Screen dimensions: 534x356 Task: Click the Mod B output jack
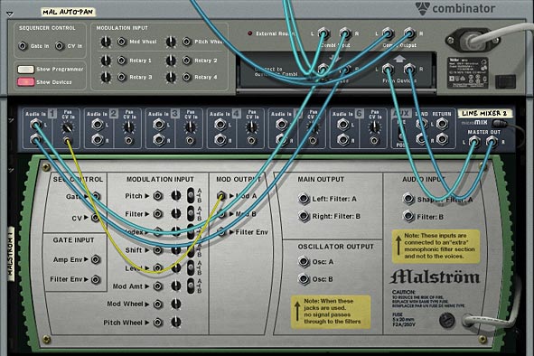[x=221, y=214]
